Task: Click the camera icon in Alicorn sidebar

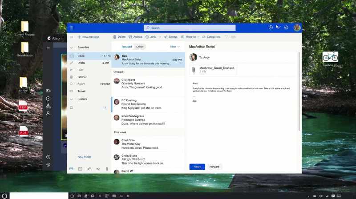Action: pos(48,91)
